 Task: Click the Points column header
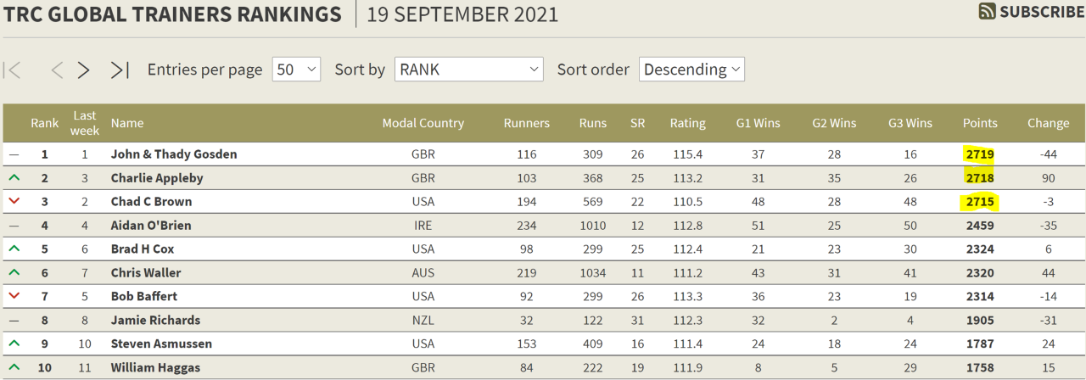click(x=980, y=123)
